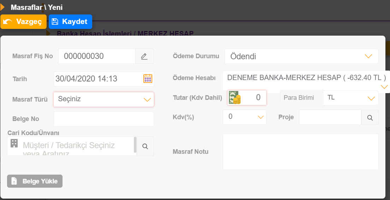Click inside the Masraf Notu text area

pyautogui.click(x=301, y=152)
